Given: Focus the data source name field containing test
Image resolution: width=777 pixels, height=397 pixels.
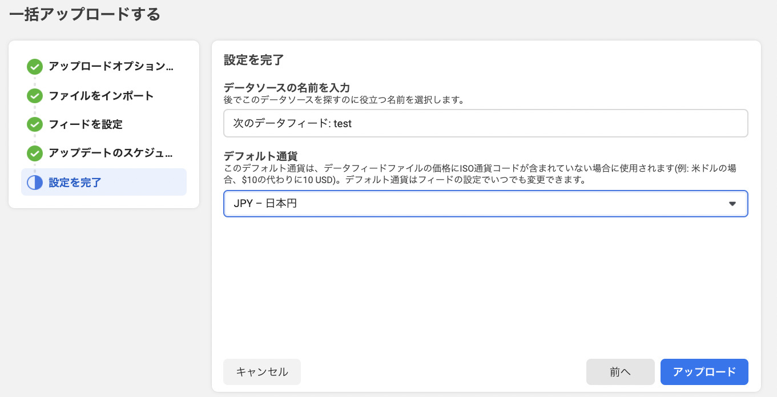Looking at the screenshot, I should [x=485, y=123].
